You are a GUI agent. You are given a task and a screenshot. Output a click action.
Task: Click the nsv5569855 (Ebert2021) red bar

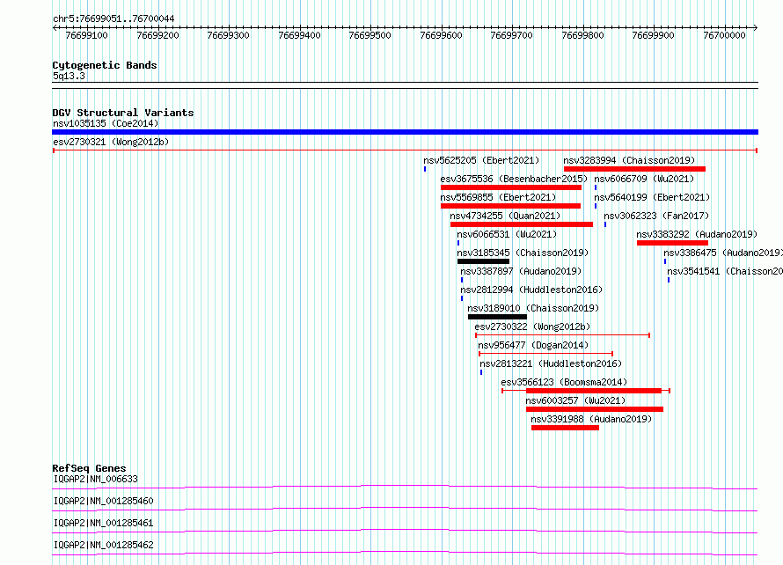pyautogui.click(x=510, y=206)
